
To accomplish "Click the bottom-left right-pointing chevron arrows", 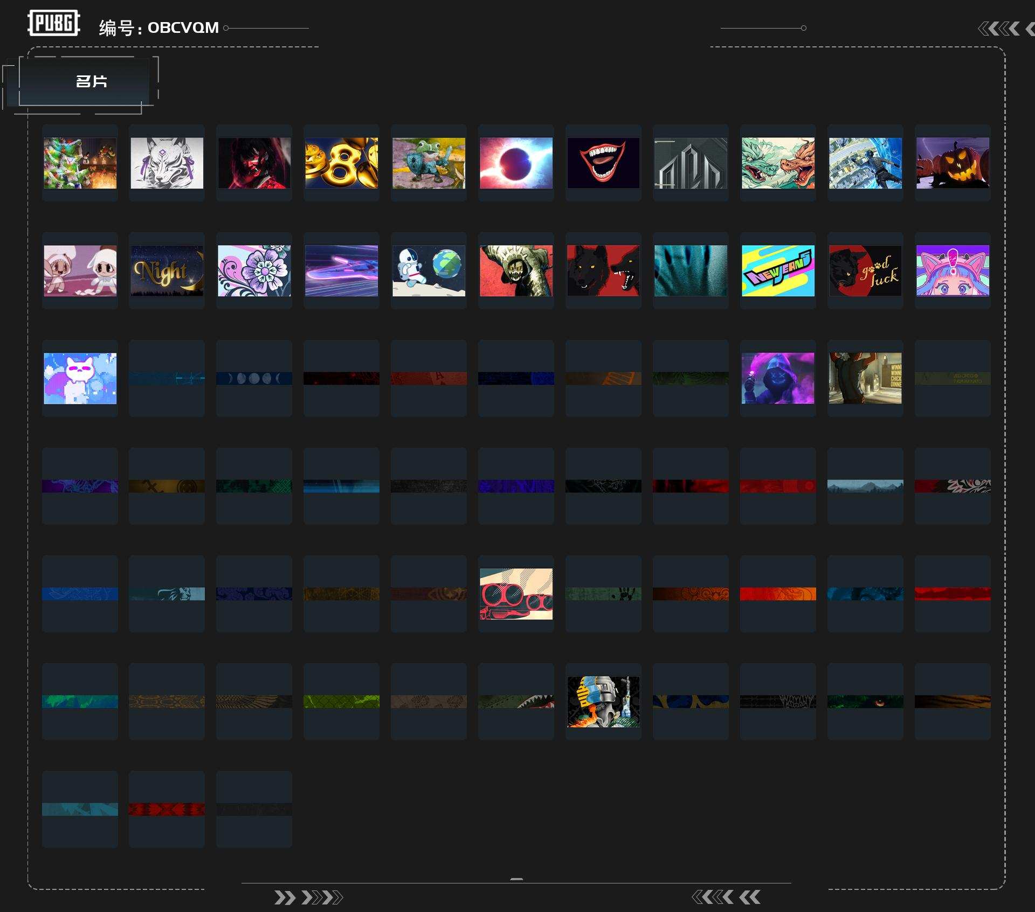I will click(308, 897).
